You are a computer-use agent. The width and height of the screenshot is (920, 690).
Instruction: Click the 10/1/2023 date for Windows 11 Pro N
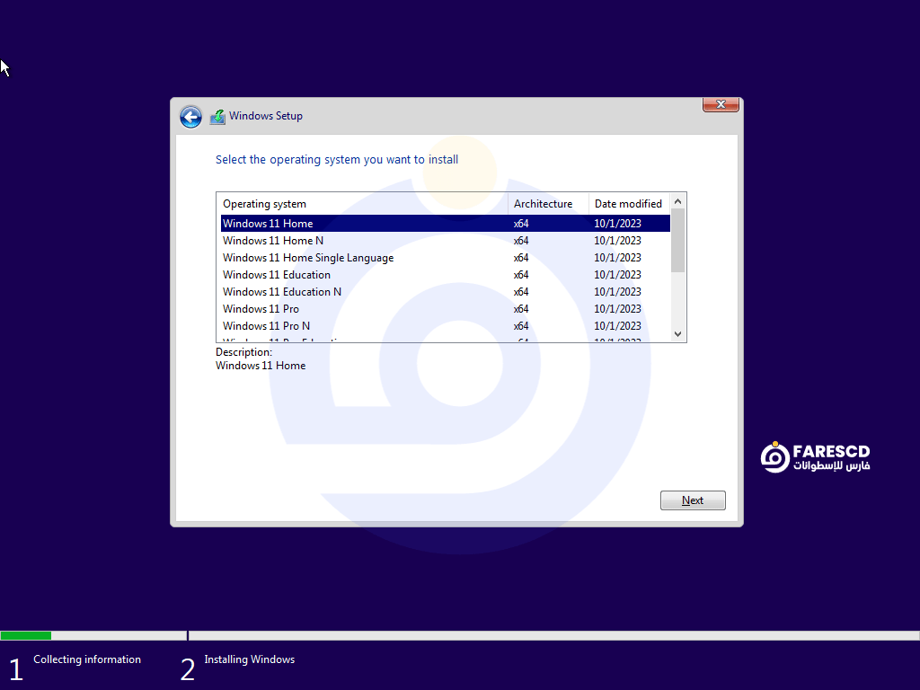(x=617, y=325)
